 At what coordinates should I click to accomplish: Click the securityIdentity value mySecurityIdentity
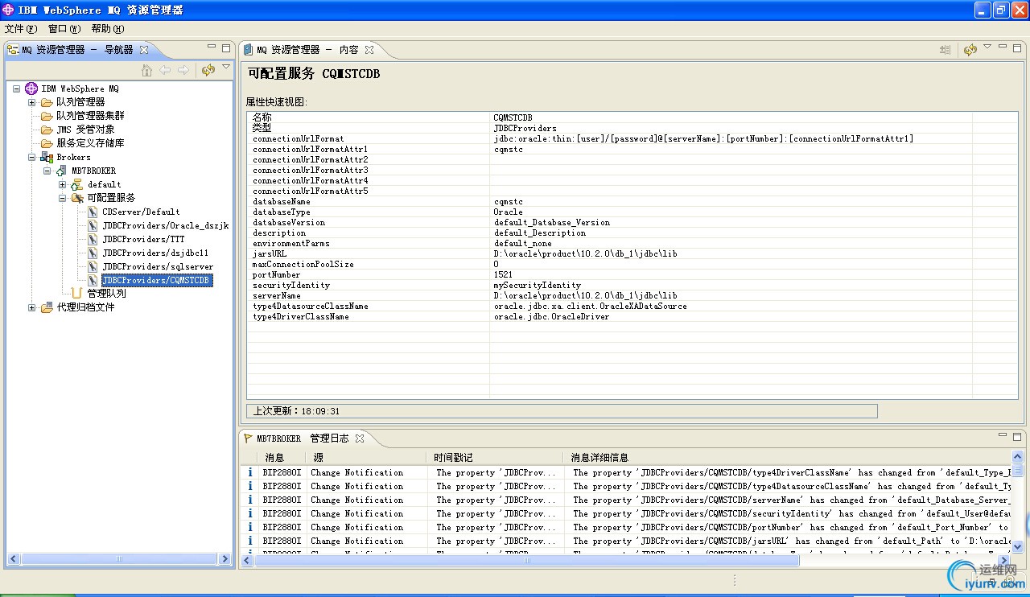tap(537, 286)
